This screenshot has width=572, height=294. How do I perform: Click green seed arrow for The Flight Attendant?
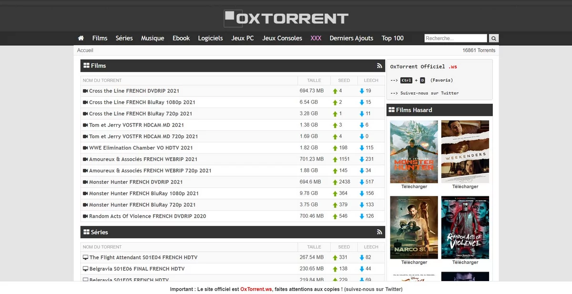[335, 258]
